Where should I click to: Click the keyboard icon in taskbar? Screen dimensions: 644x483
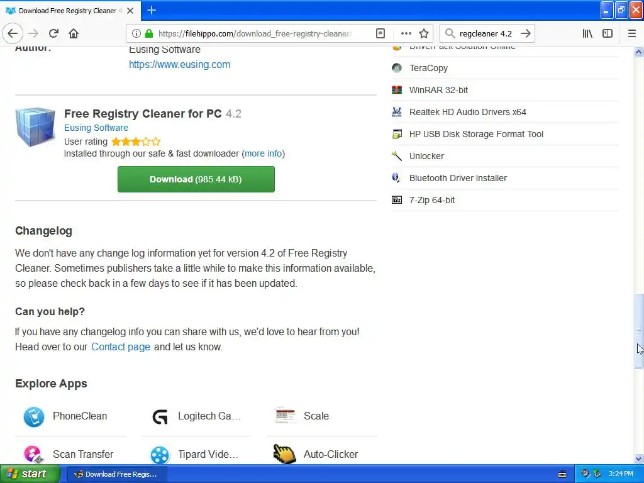[x=562, y=474]
